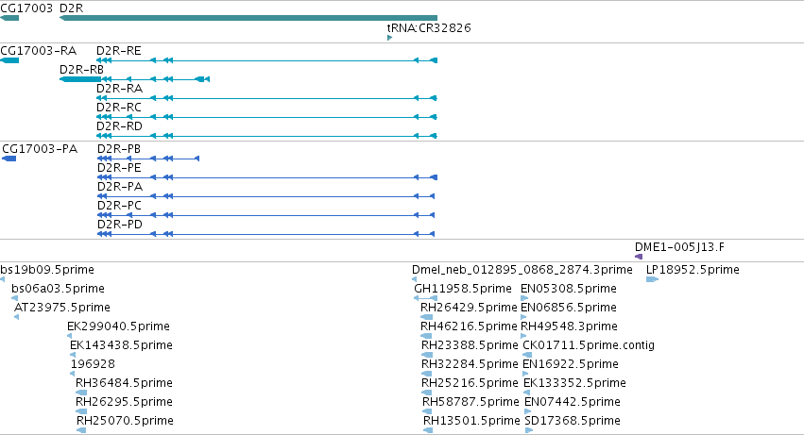
Task: Select the EK299040.5prime EST label
Action: click(118, 326)
